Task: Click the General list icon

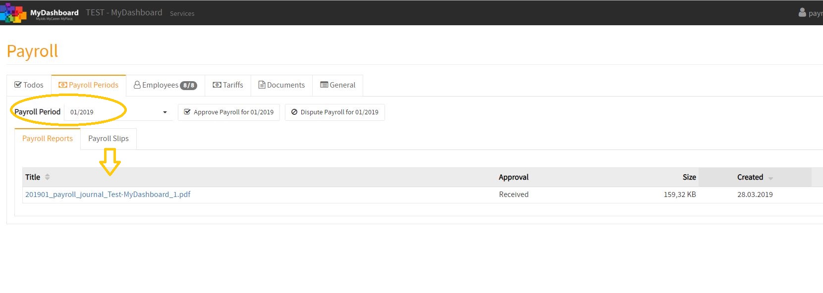Action: (x=324, y=85)
